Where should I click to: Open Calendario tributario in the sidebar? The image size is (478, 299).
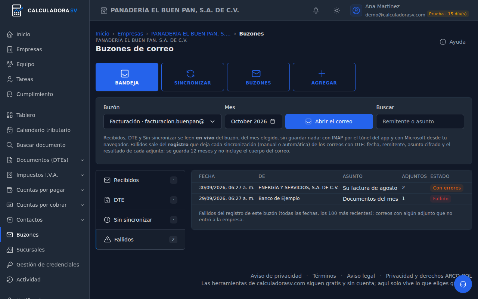click(x=45, y=130)
